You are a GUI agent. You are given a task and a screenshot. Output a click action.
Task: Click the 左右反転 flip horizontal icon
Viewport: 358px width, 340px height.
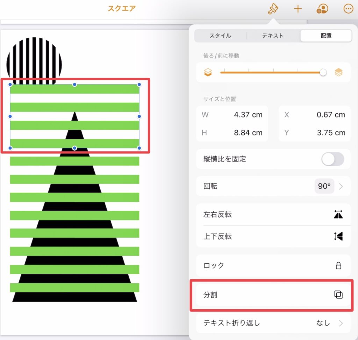[338, 214]
